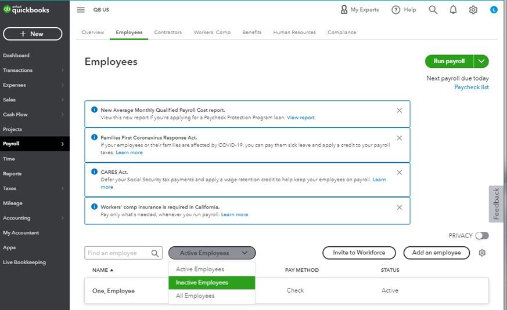The height and width of the screenshot is (310, 507).
Task: Expand the Sales sidebar submenu
Action: pos(63,100)
